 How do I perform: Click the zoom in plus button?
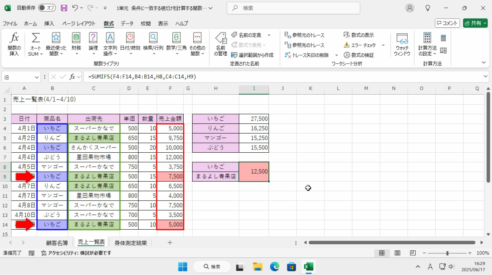coord(469,253)
